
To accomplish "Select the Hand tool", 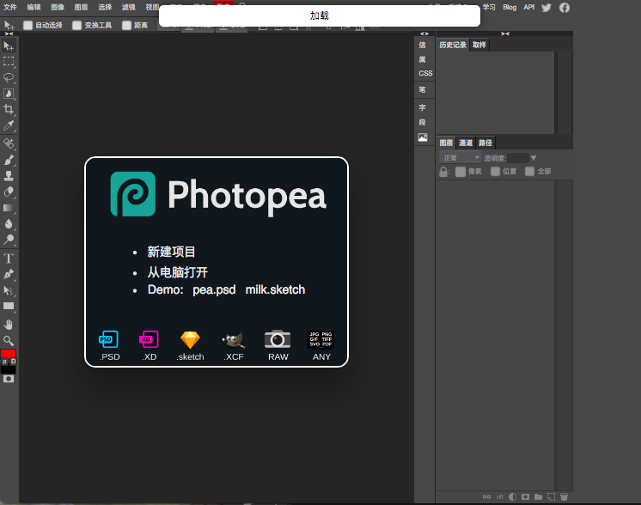I will pos(9,325).
